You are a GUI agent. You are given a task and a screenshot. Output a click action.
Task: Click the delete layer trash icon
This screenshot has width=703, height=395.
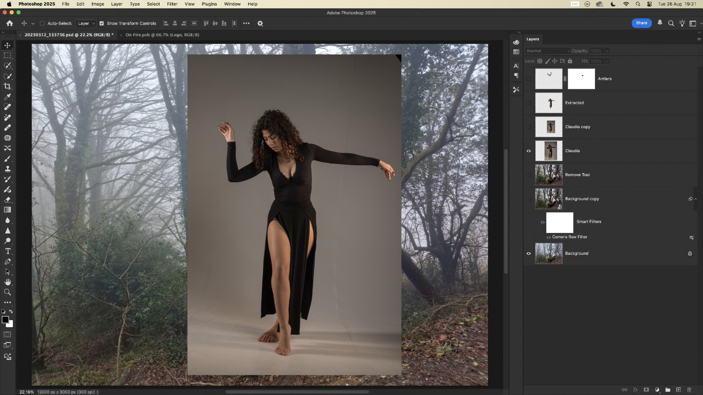689,390
